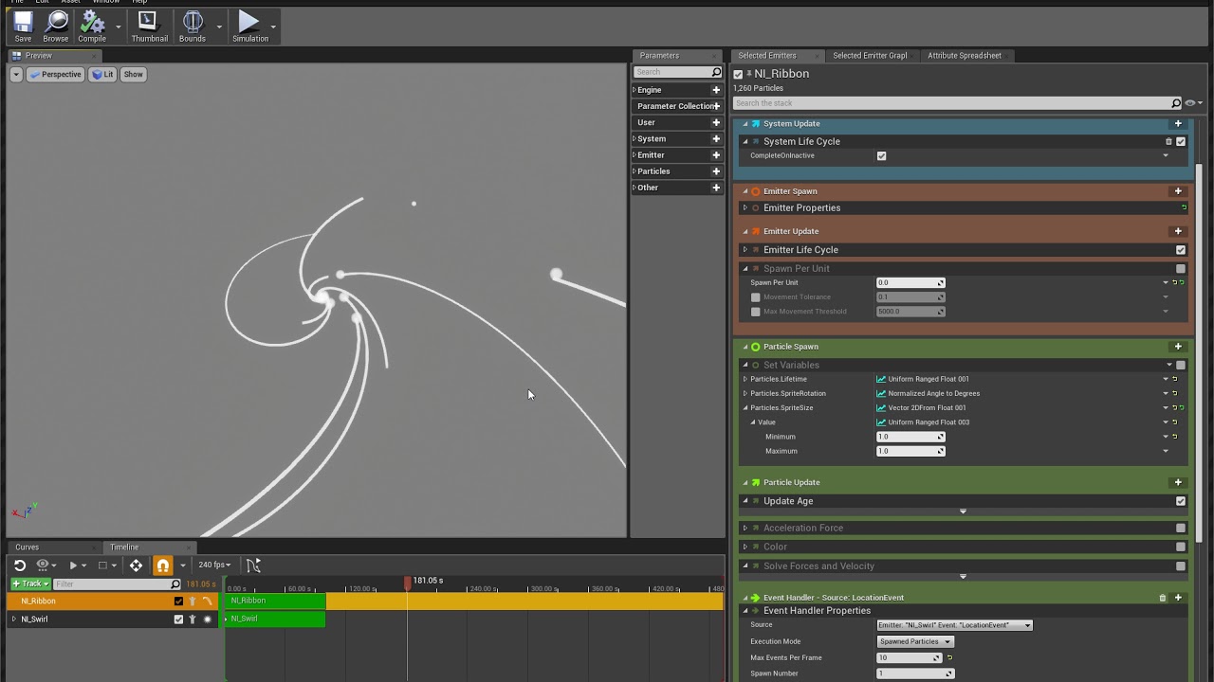
Task: Uncheck CompleteOnInactive checkbox
Action: click(x=882, y=156)
